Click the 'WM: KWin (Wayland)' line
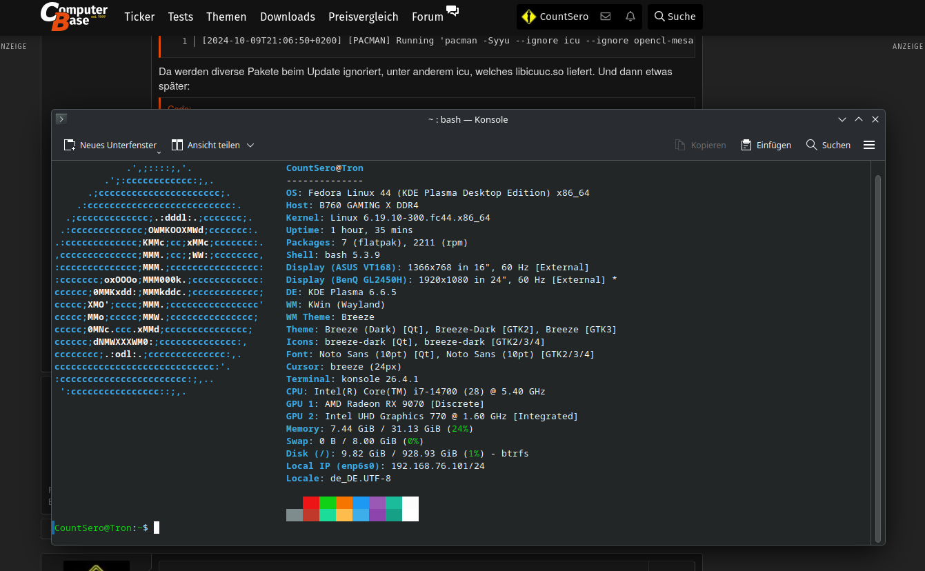The width and height of the screenshot is (925, 571). [336, 304]
